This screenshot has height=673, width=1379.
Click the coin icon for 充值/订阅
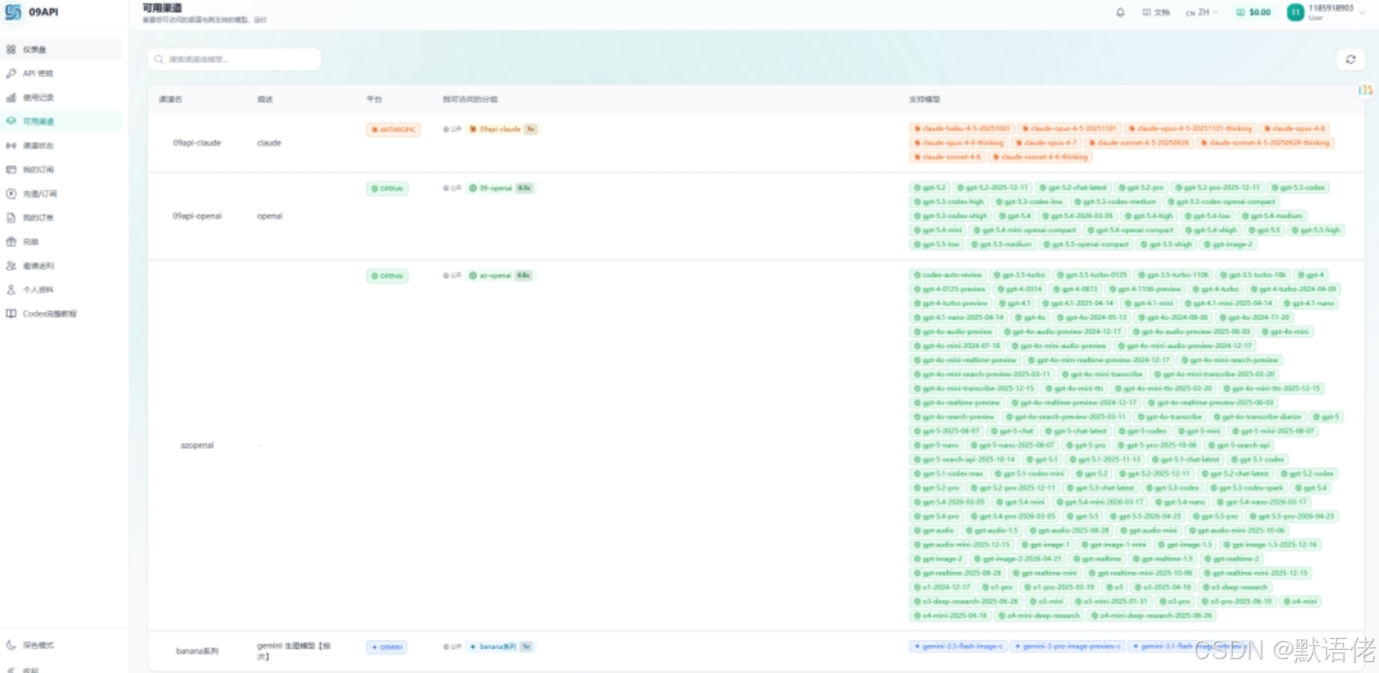click(11, 194)
